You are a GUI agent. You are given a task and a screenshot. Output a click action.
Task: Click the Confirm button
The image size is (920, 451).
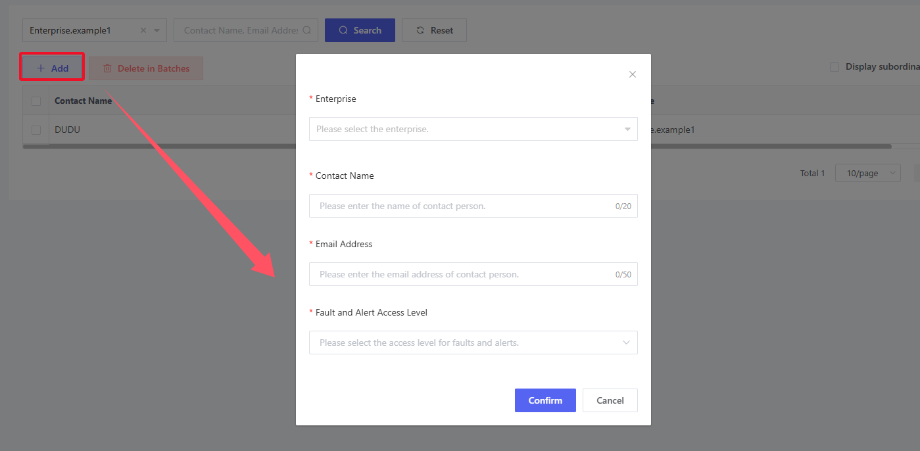tap(545, 400)
